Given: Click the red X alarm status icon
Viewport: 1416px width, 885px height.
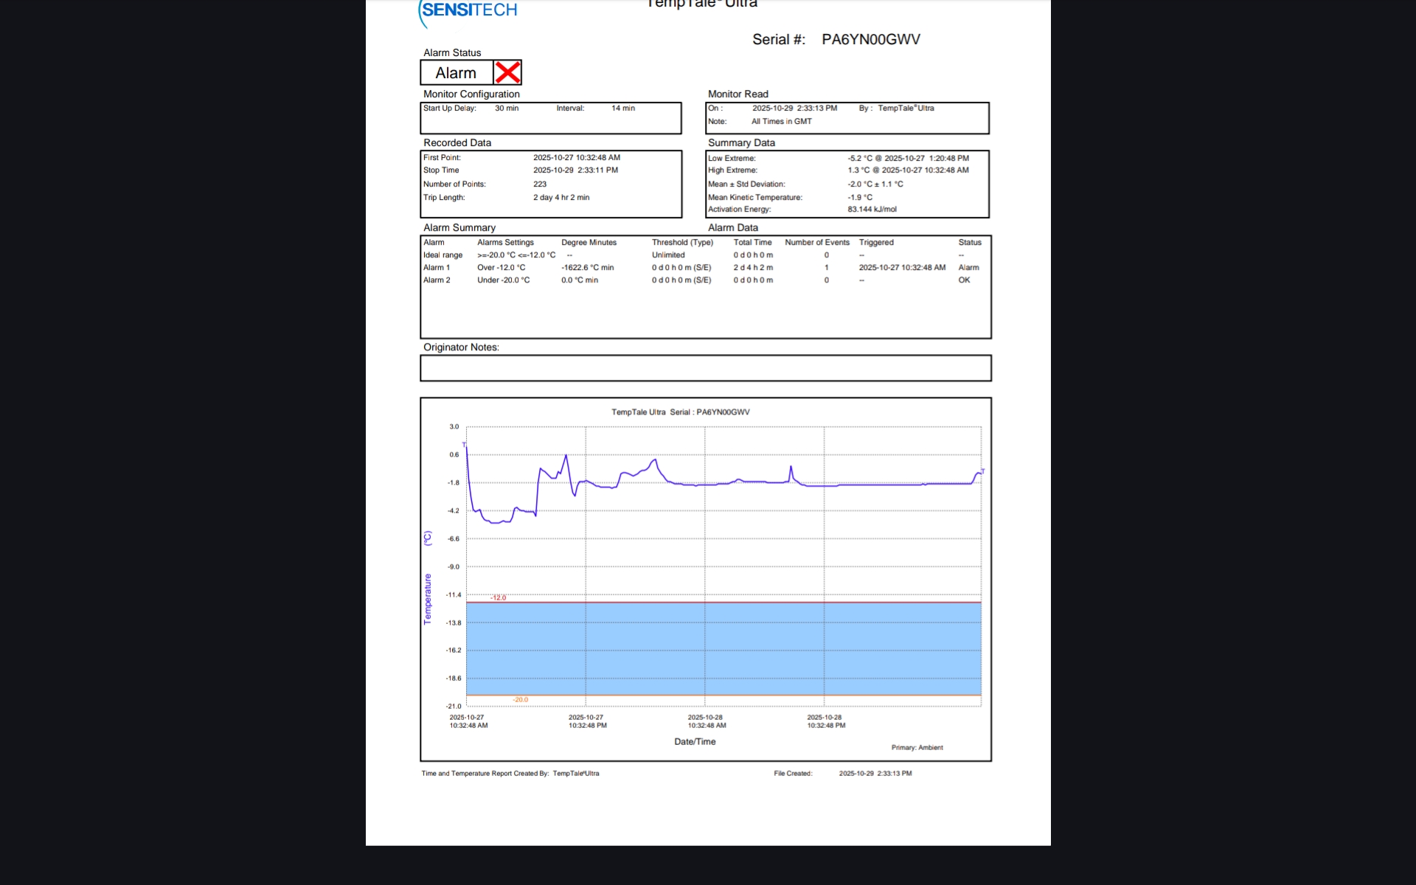Looking at the screenshot, I should pyautogui.click(x=507, y=72).
